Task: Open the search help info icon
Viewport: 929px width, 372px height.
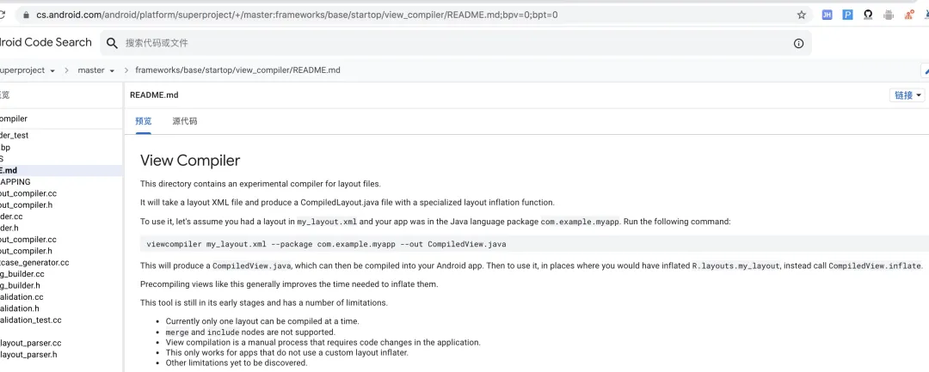Action: [x=798, y=43]
